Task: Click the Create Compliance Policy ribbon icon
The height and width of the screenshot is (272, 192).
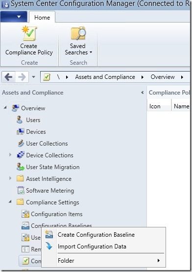Action: click(x=29, y=33)
